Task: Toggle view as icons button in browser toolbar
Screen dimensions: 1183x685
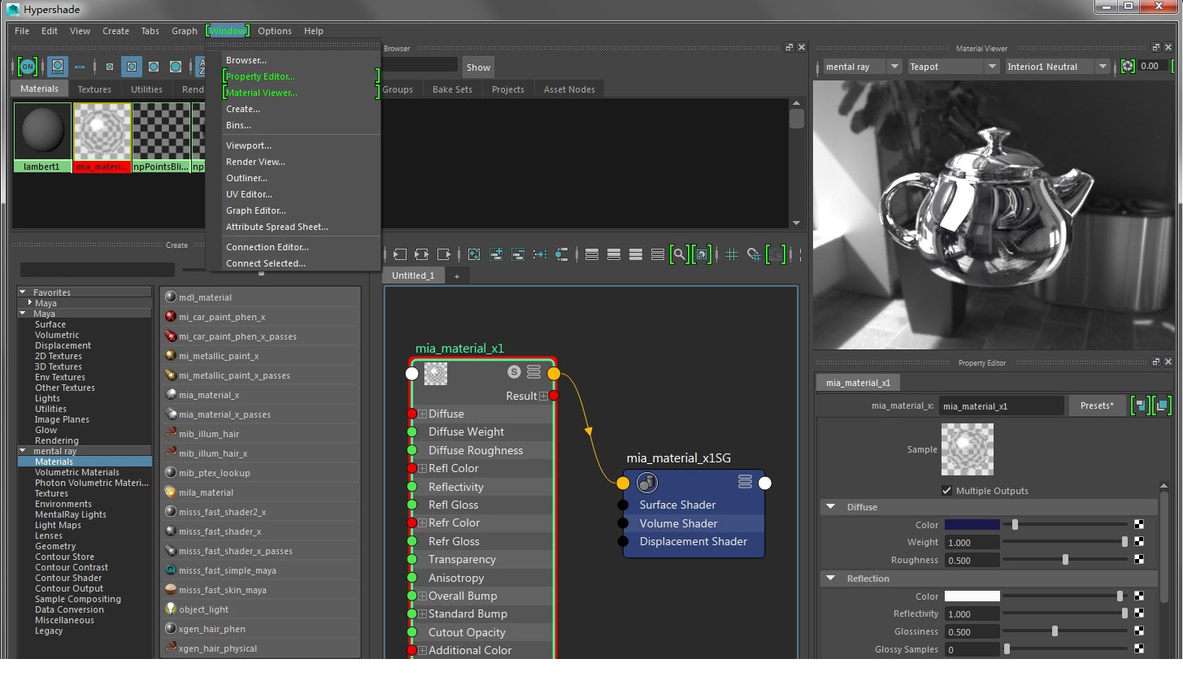Action: coord(57,67)
